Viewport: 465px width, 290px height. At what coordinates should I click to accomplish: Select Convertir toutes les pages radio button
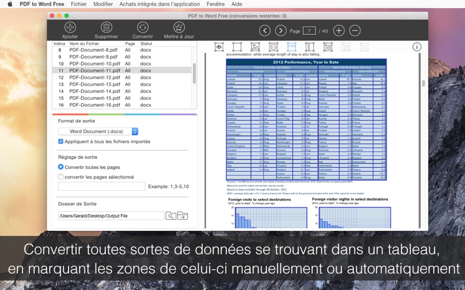(x=61, y=167)
